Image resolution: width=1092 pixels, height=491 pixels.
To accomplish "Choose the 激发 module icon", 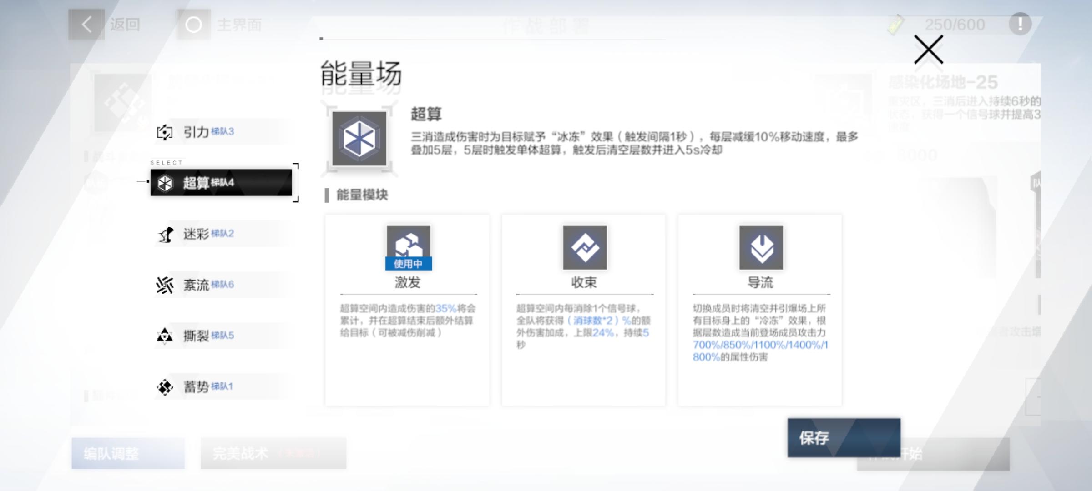I will click(x=408, y=247).
